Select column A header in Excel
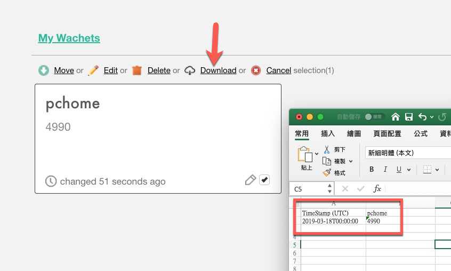This screenshot has width=451, height=271. click(x=333, y=204)
